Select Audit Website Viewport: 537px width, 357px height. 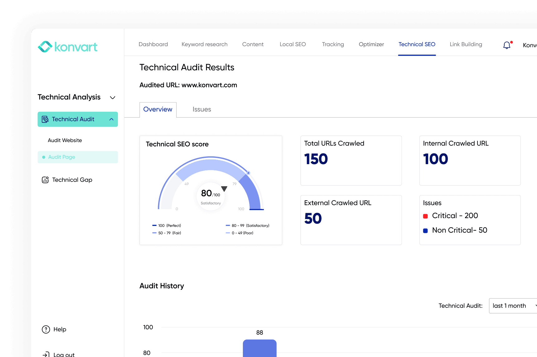pyautogui.click(x=65, y=140)
